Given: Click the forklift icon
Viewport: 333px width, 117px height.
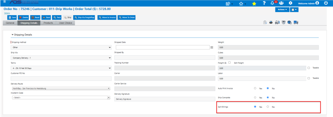Looking at the screenshot, I should coord(277,22).
